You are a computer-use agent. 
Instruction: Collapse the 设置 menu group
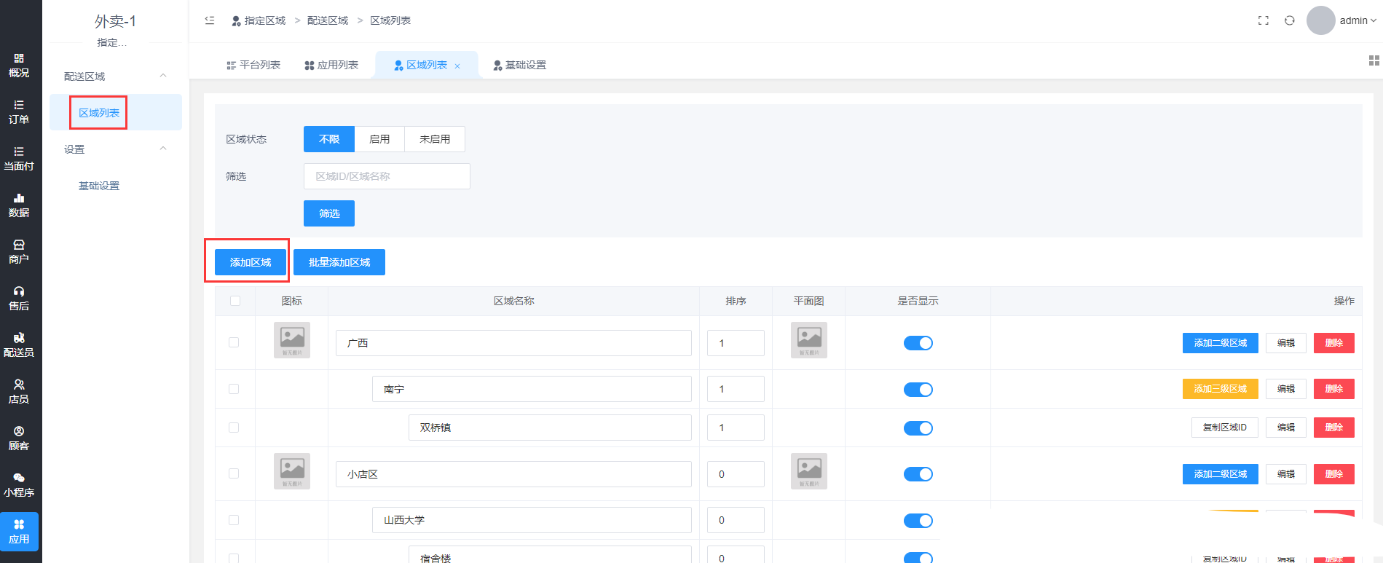coord(116,149)
